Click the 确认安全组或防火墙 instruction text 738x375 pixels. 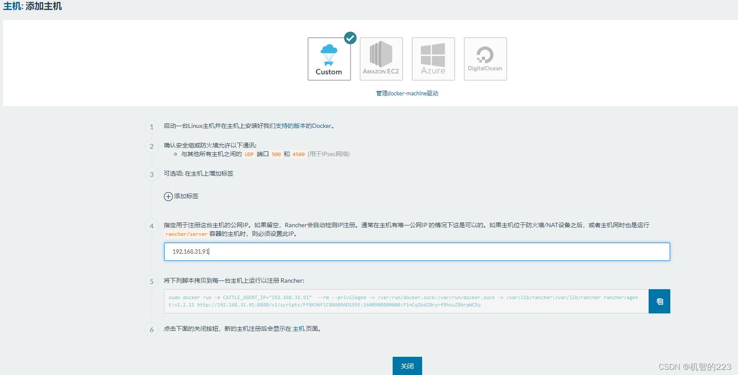point(210,145)
